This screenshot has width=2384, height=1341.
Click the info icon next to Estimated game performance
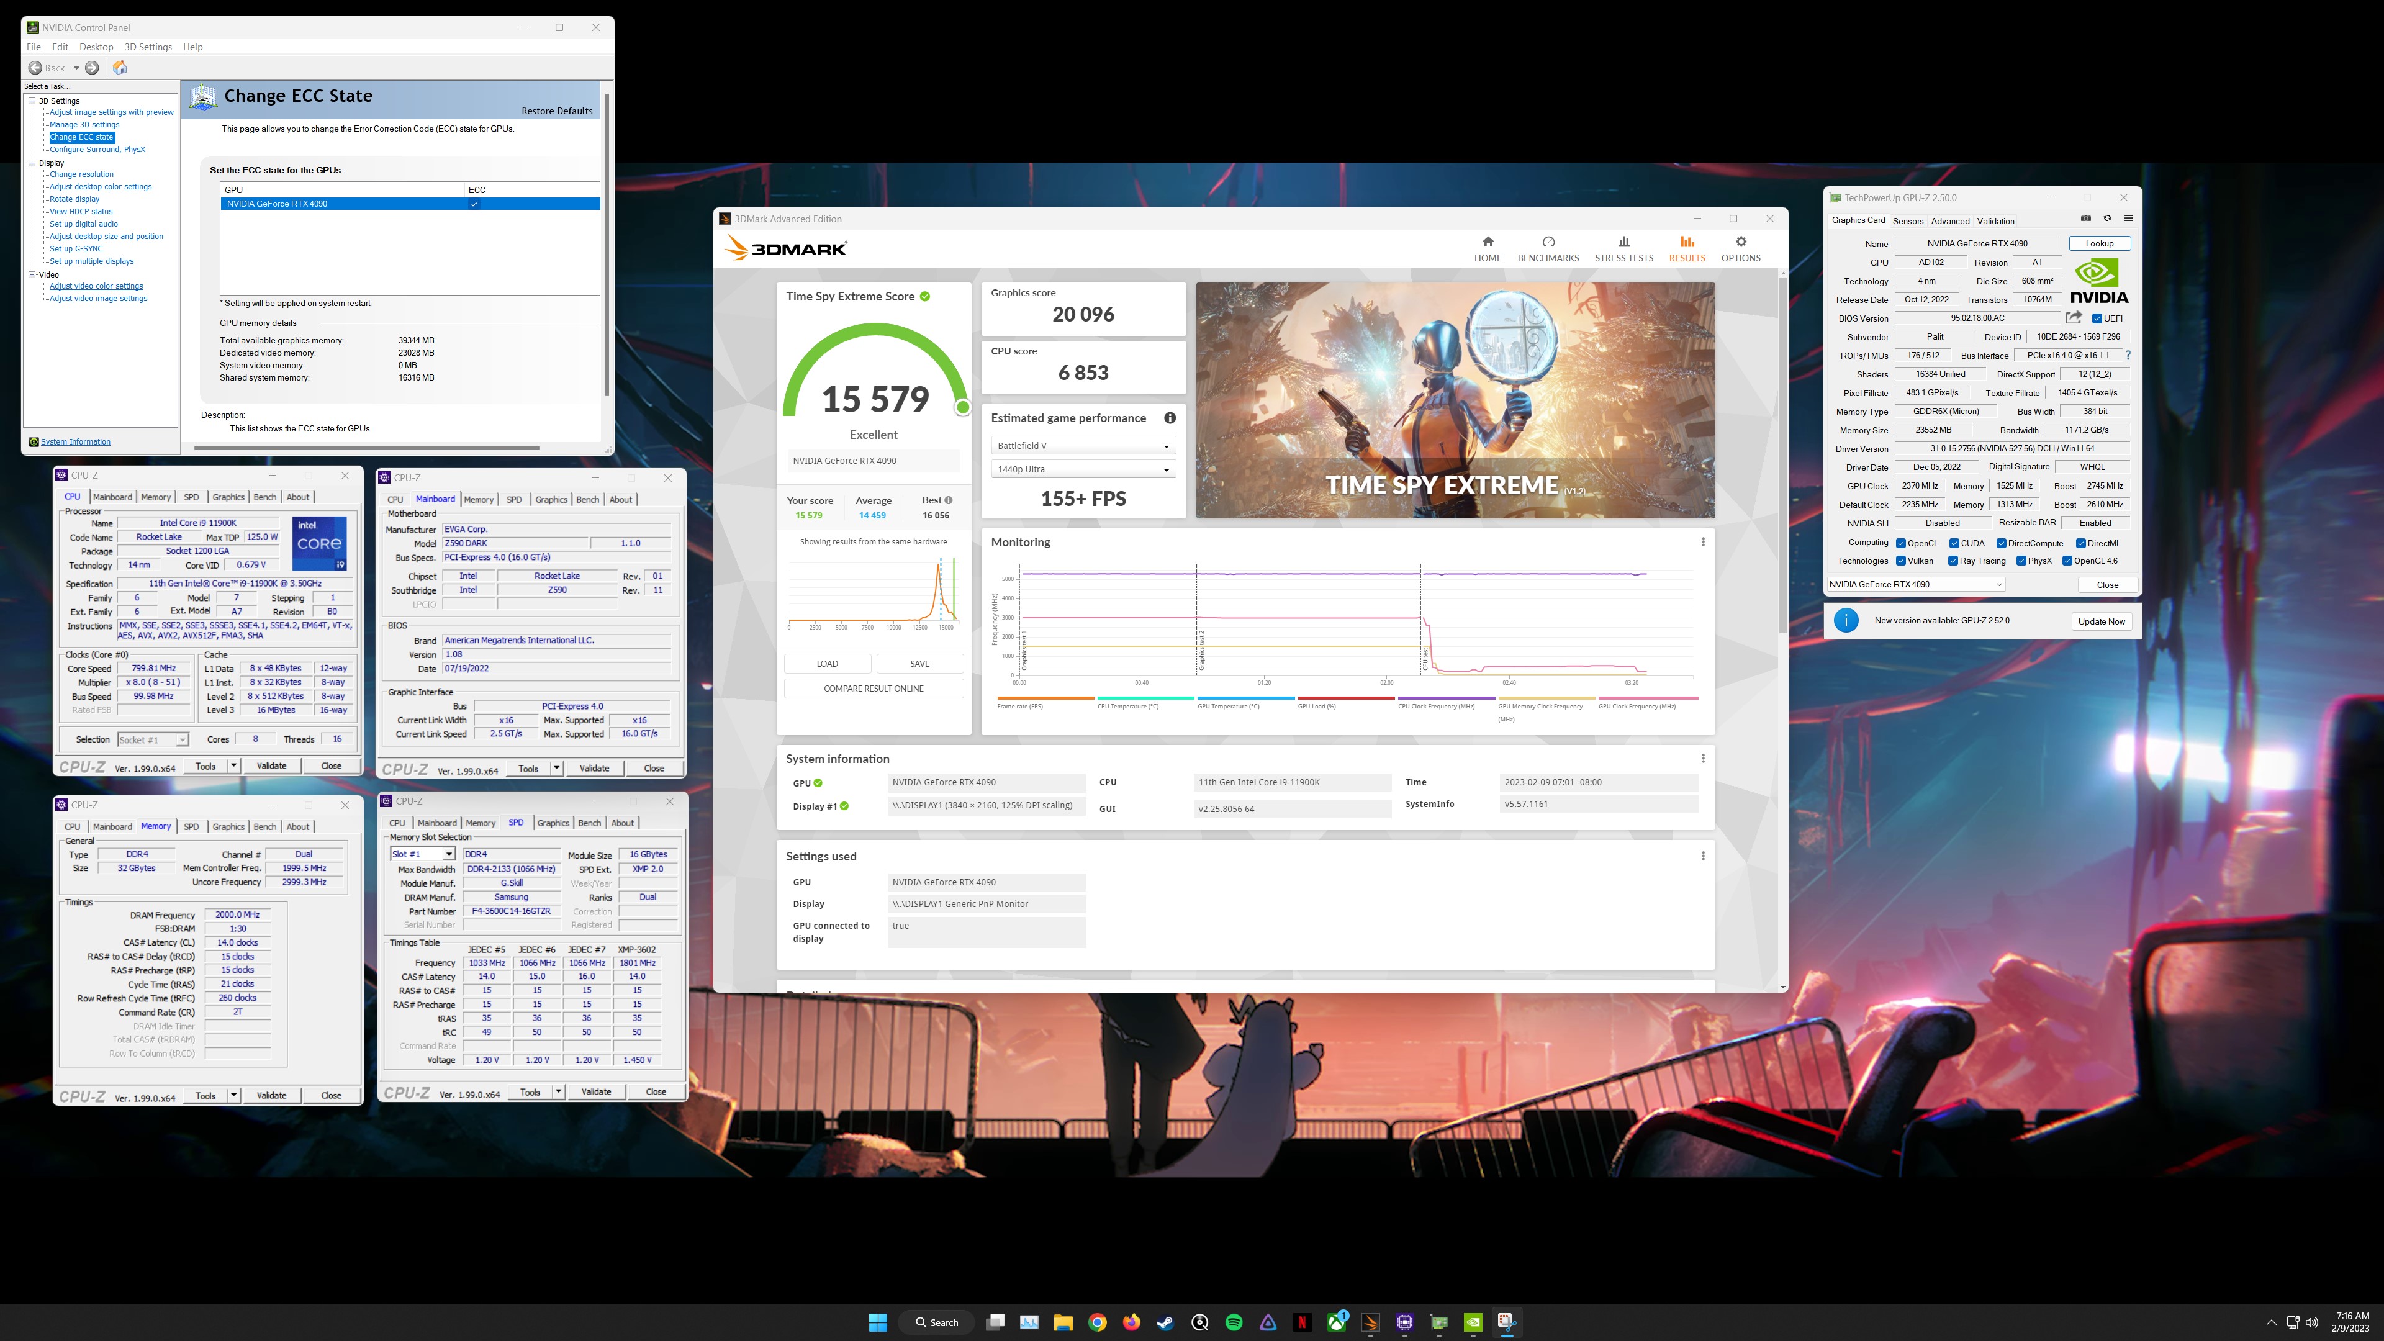(1170, 418)
